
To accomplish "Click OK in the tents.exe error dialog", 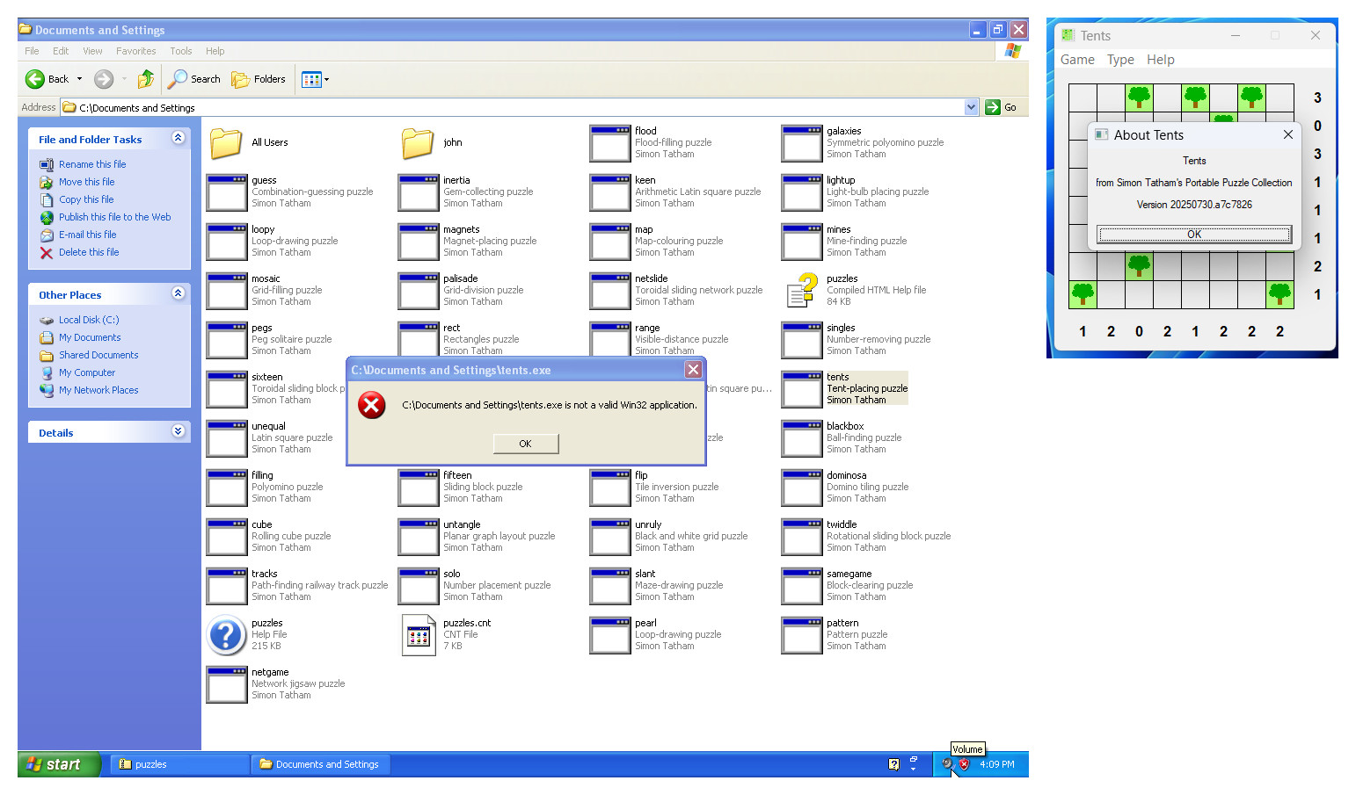I will pyautogui.click(x=525, y=444).
